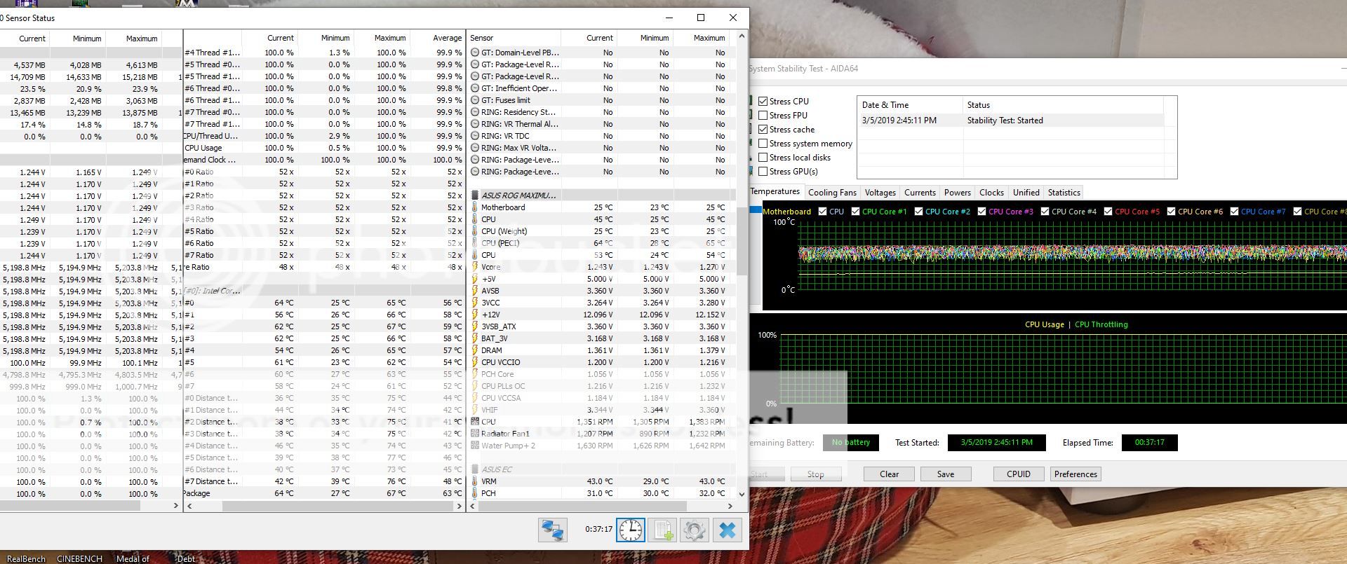Uncheck the Stress cache option
This screenshot has height=564, width=1347.
pyautogui.click(x=763, y=130)
